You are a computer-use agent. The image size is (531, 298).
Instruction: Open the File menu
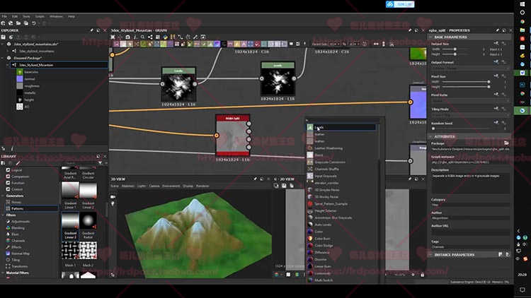click(x=4, y=16)
